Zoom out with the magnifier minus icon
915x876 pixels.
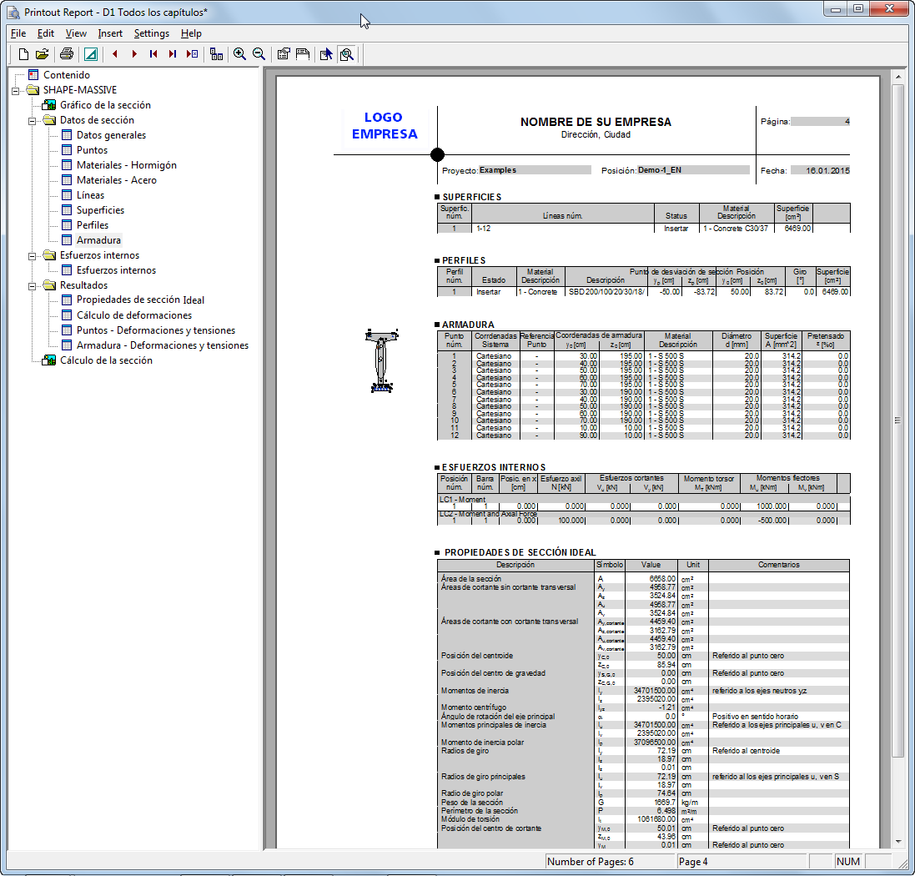[259, 54]
